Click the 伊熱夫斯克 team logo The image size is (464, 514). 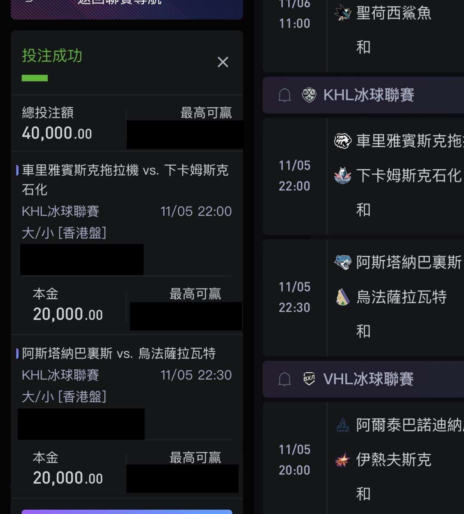[342, 460]
